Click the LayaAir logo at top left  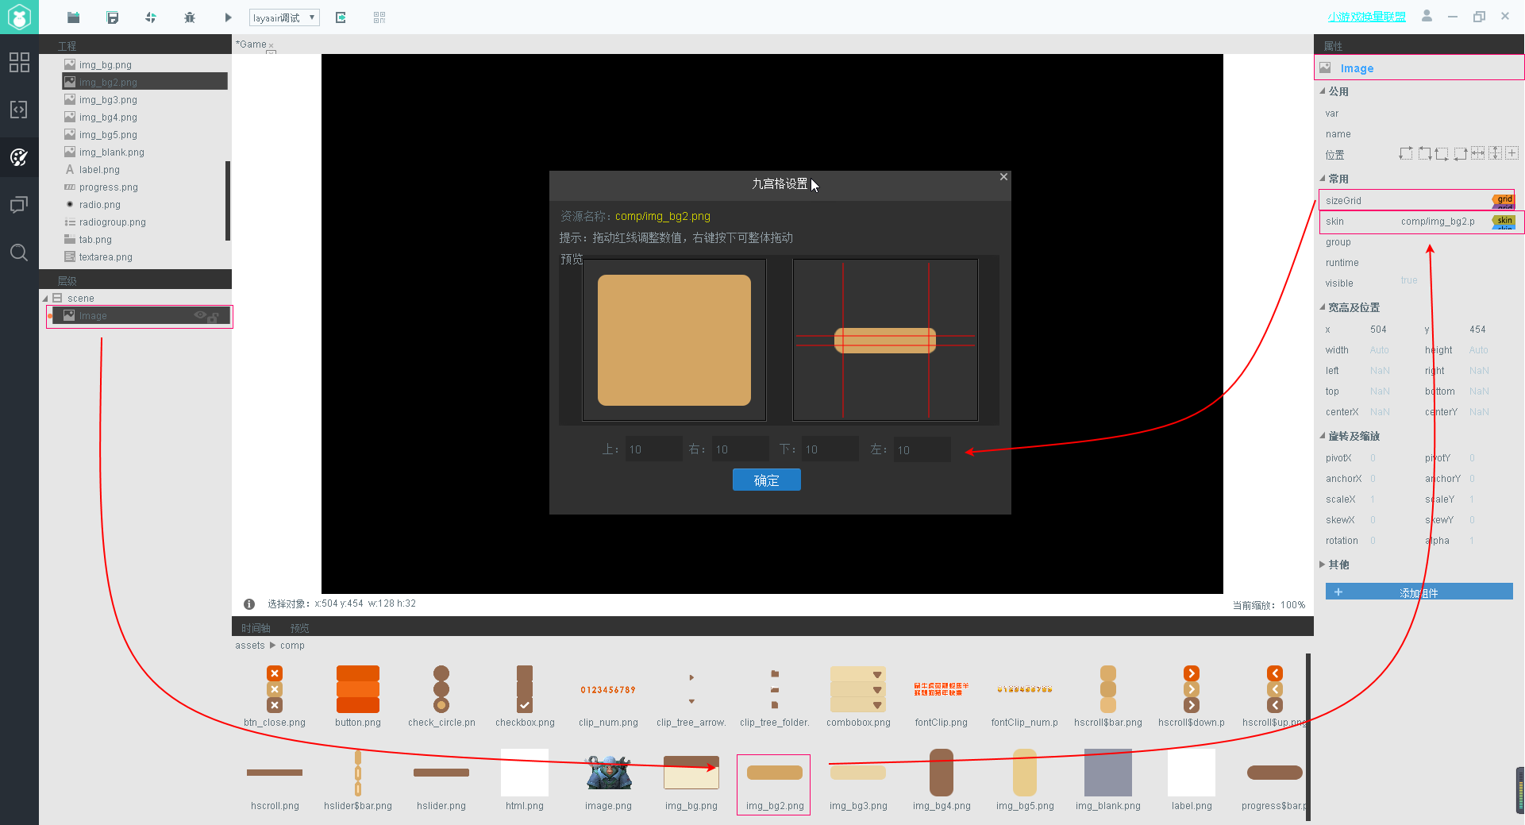pos(19,17)
